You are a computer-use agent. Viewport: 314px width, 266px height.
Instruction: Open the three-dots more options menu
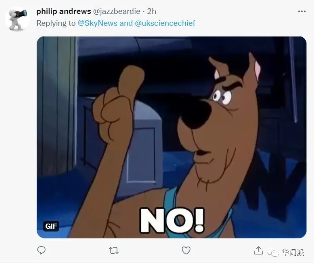302,11
